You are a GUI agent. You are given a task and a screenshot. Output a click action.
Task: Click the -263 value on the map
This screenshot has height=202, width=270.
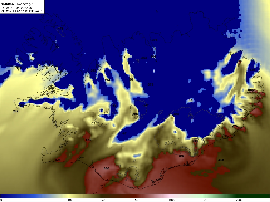93,71
